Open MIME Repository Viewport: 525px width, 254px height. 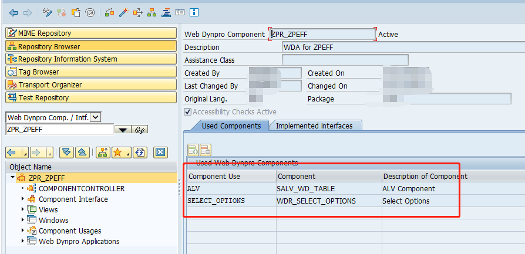91,33
